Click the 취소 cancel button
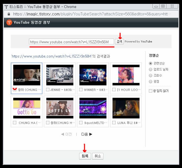This screenshot has height=168, width=182. [x=98, y=156]
